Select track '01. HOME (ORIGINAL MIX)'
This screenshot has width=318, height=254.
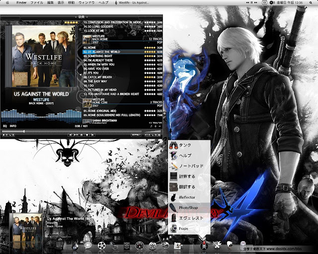tap(123, 111)
